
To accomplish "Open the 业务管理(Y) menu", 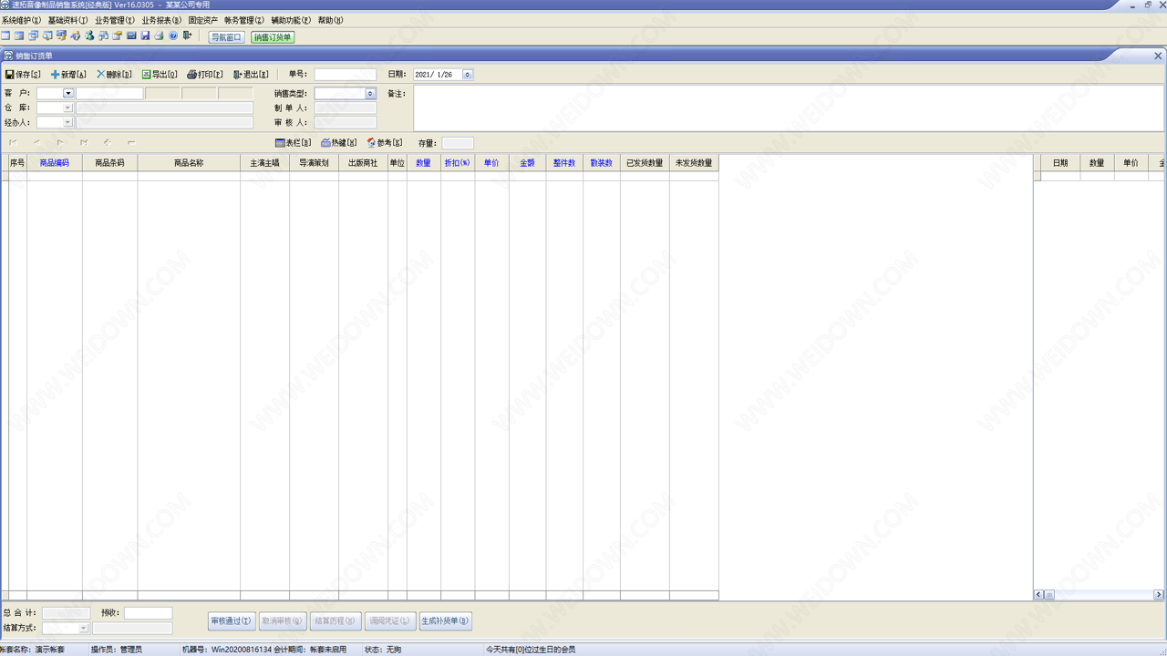I will pos(115,20).
